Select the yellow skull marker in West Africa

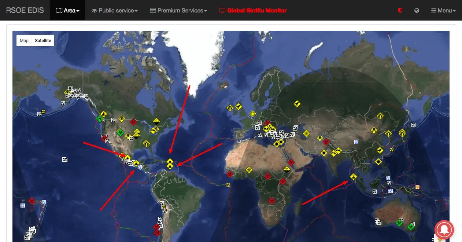click(x=248, y=170)
